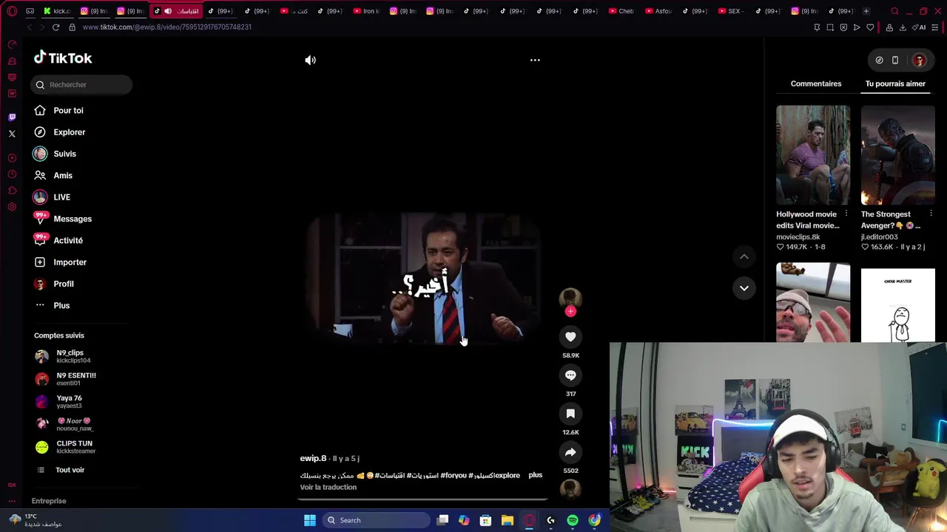Open the Windows Start menu
This screenshot has height=532, width=947.
(310, 520)
